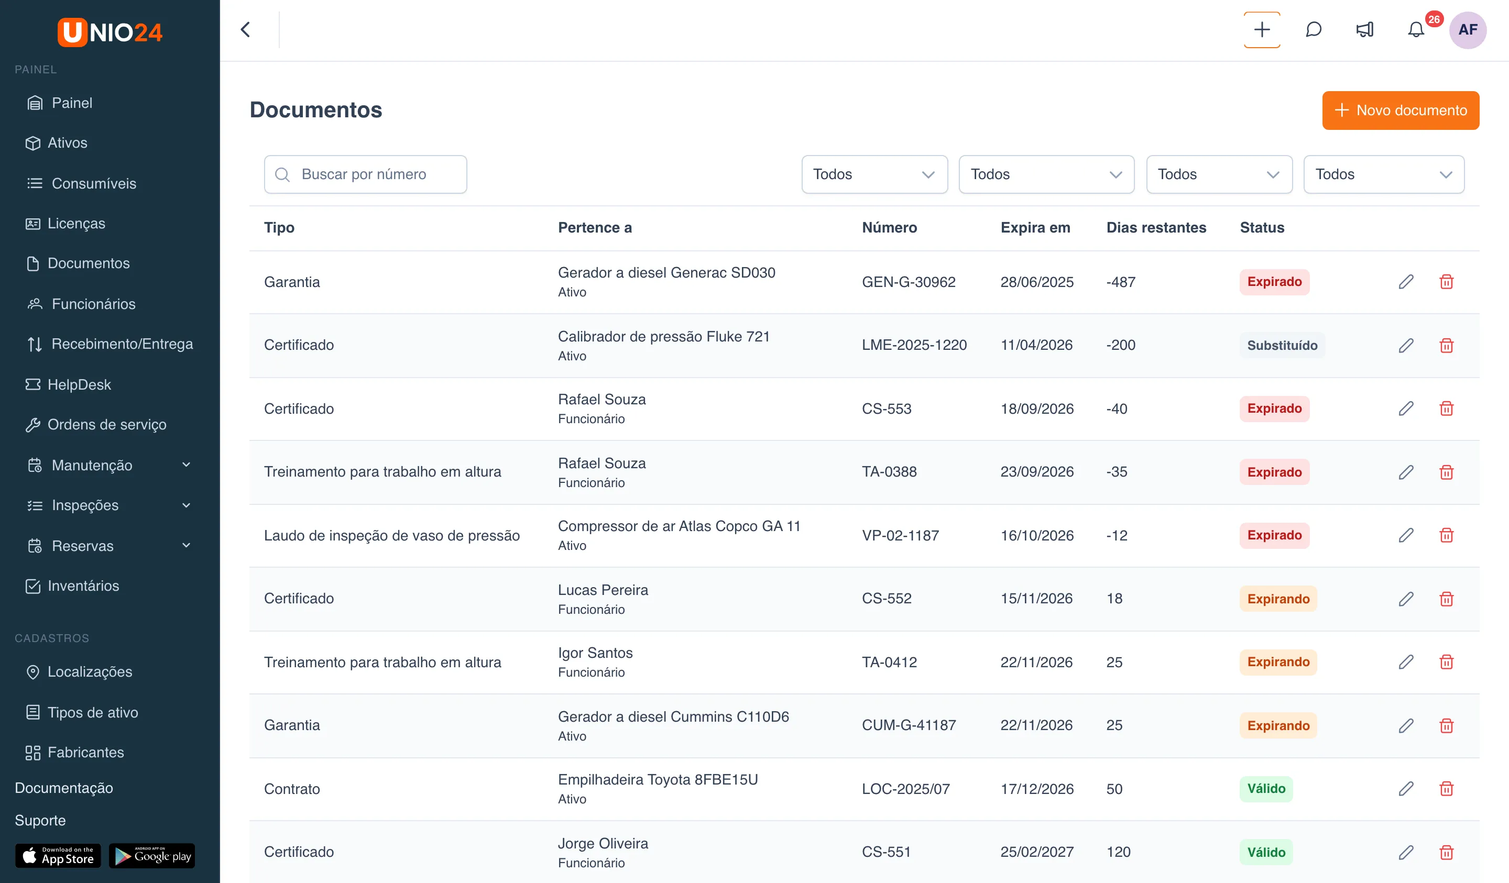Viewport: 1509px width, 883px height.
Task: Edit the LME-2025-1220 certificate row
Action: pos(1406,346)
